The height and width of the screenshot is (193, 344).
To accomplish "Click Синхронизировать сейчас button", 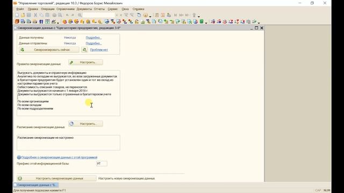I will click(x=49, y=50).
